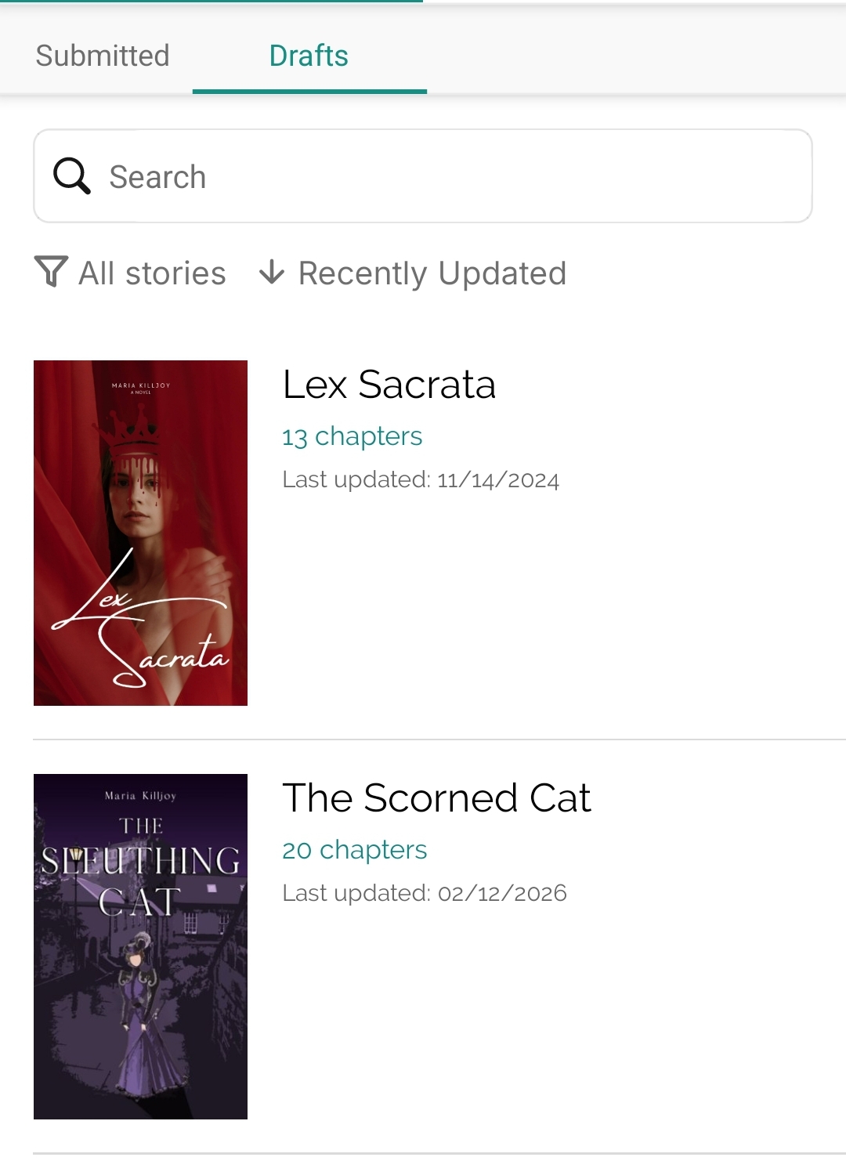This screenshot has width=846, height=1168.
Task: Open The Sleuthing Cat cover image
Action: click(140, 946)
